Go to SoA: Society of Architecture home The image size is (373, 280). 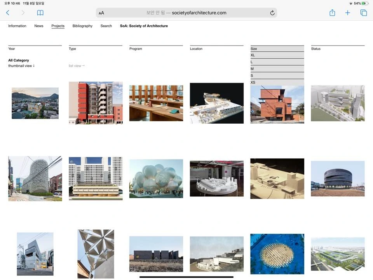(144, 26)
